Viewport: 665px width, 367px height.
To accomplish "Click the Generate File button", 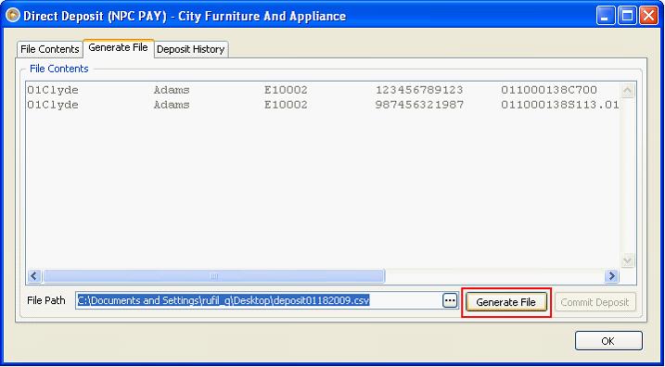I will [x=506, y=302].
